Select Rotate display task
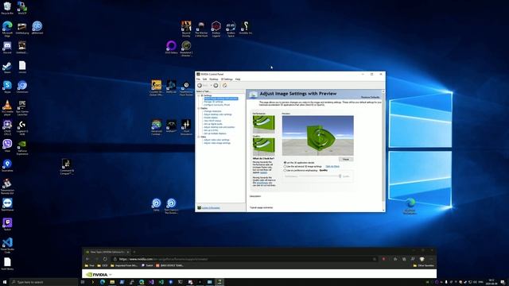 (x=211, y=118)
